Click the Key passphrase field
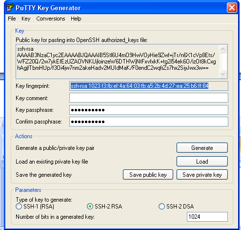Viewport: 241px width, 230px height. [149, 110]
